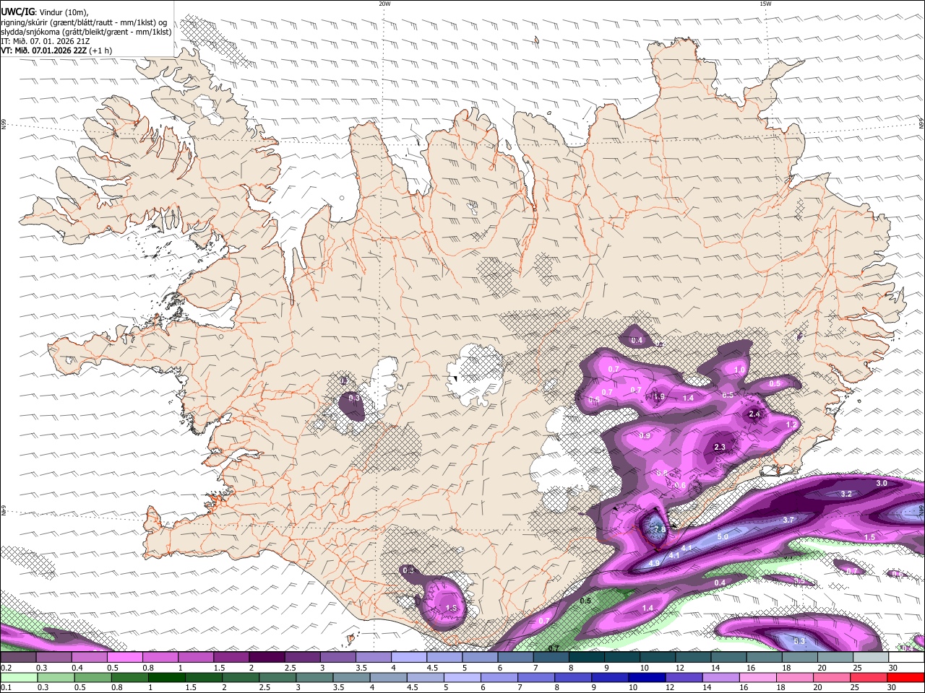Click the '(+1 h)' forecast offset text

[x=100, y=51]
